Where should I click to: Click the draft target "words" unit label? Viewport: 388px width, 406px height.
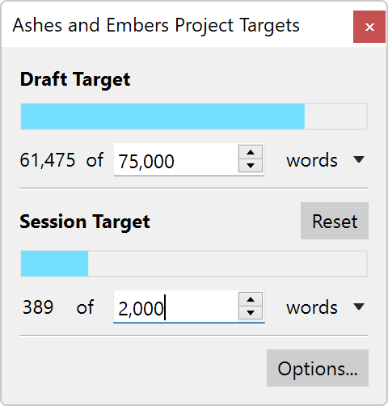[x=312, y=160]
